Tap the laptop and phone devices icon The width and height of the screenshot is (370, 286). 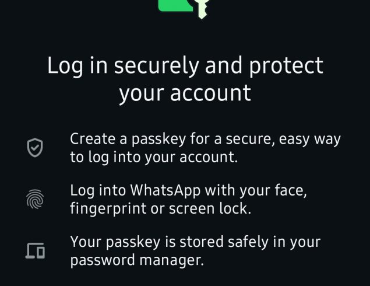click(35, 251)
